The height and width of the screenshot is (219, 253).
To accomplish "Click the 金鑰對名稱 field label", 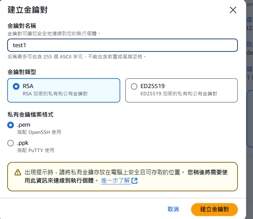I will (21, 26).
